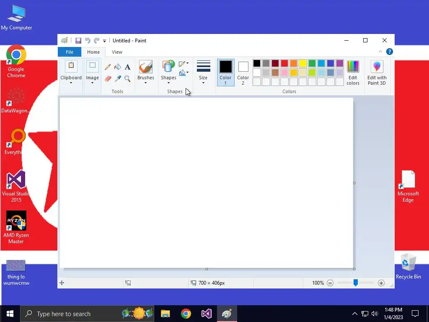Click the Paste clipboard icon
429x322 pixels.
pyautogui.click(x=71, y=66)
